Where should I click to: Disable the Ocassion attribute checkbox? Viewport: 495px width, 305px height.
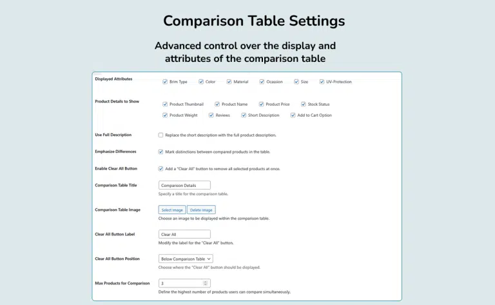(x=262, y=82)
